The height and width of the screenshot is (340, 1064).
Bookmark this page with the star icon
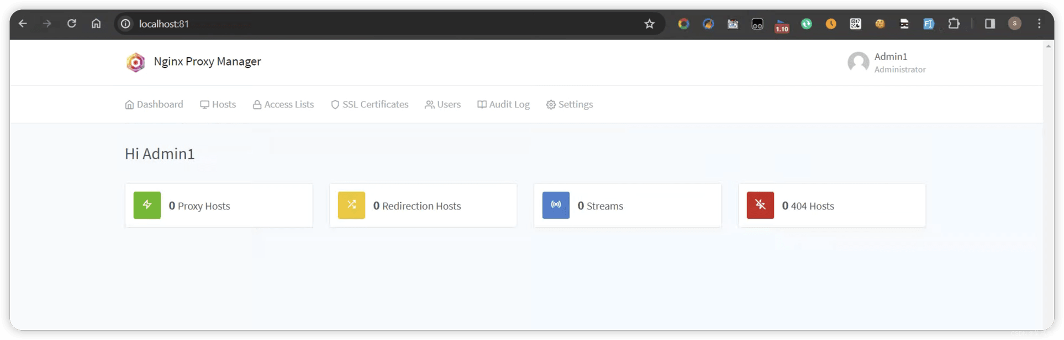(x=649, y=24)
